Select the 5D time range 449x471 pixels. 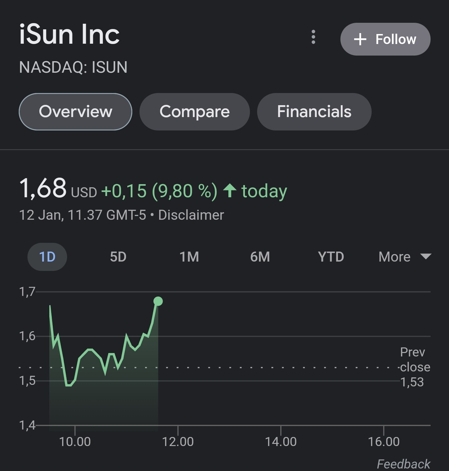pyautogui.click(x=118, y=257)
